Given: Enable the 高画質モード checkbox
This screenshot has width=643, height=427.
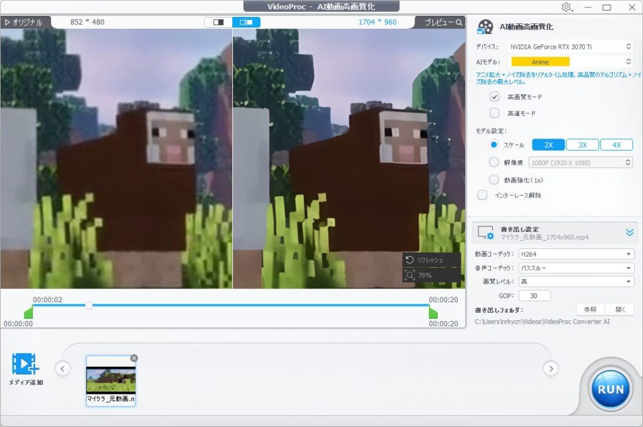Looking at the screenshot, I should coord(495,97).
